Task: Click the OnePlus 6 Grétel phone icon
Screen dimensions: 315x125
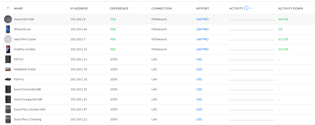Action: [x=8, y=49]
